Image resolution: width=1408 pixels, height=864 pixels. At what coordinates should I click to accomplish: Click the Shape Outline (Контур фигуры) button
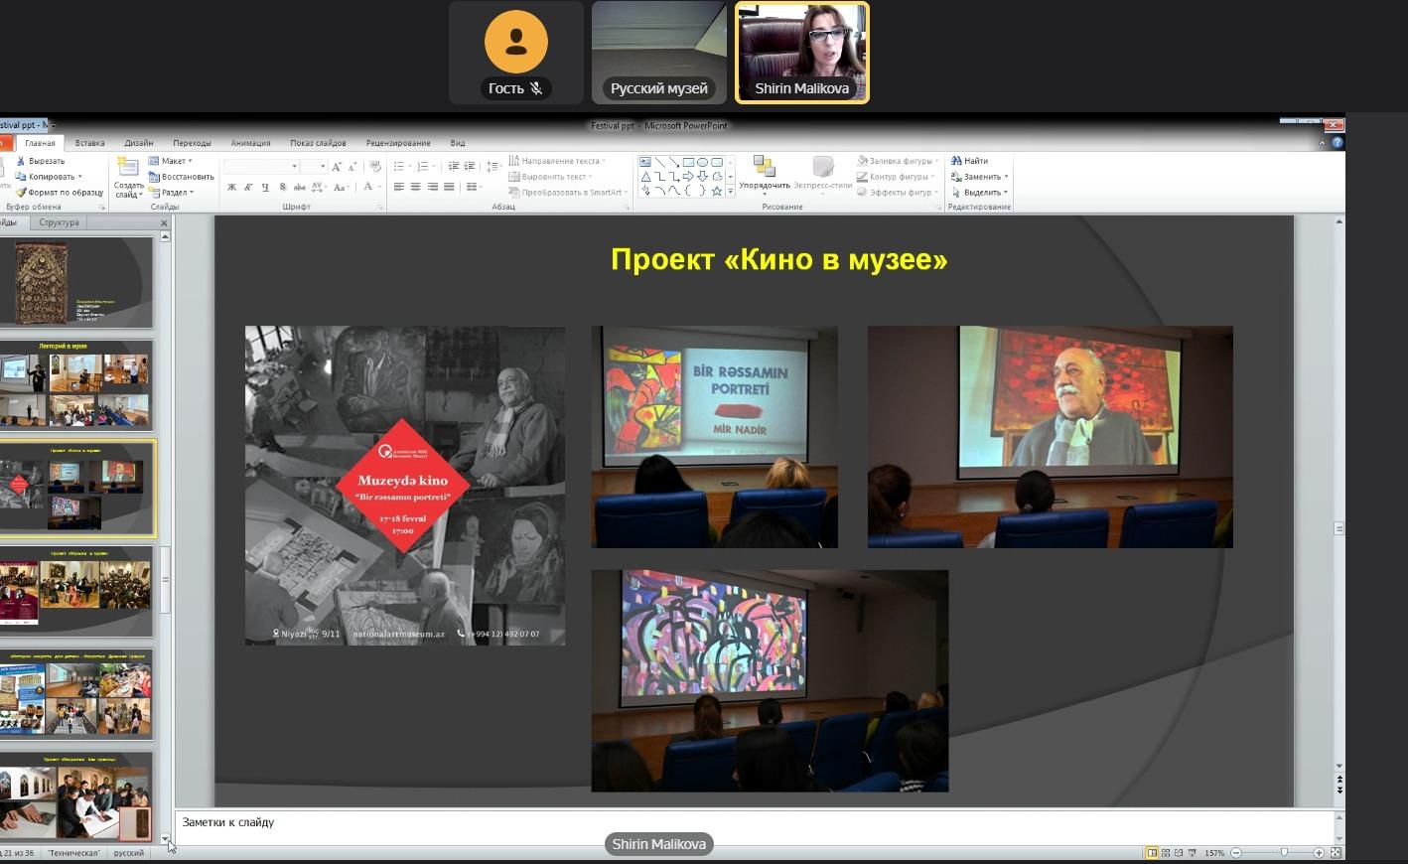[x=897, y=177]
